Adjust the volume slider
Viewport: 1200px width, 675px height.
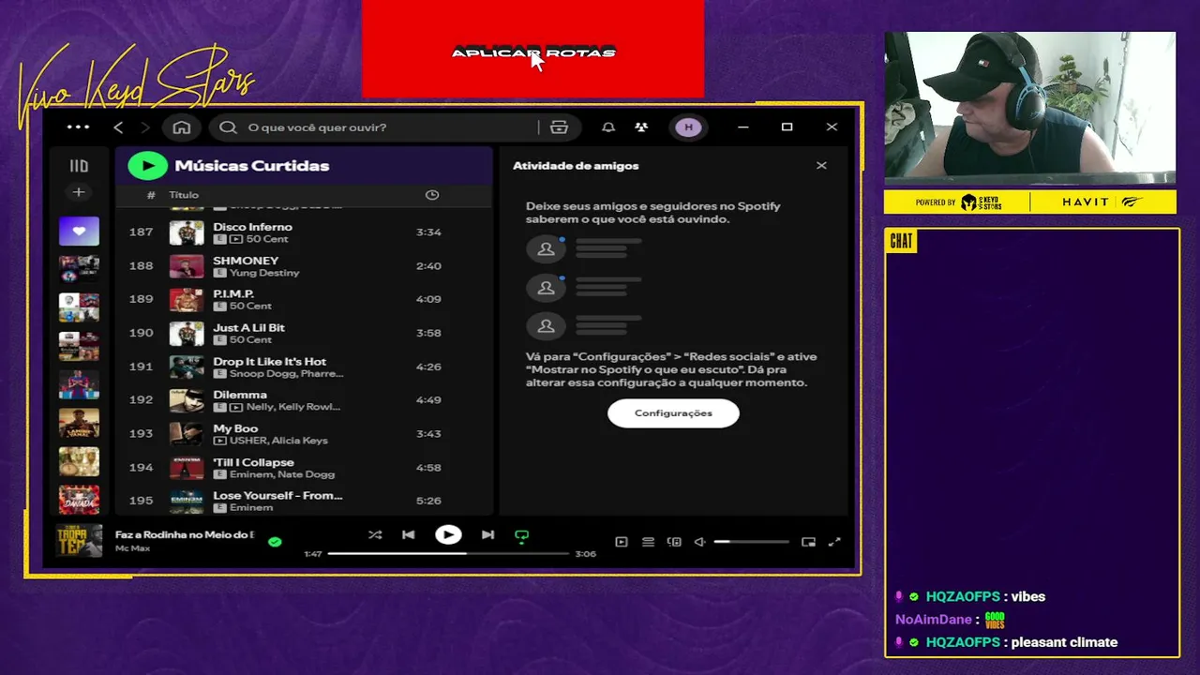point(751,542)
